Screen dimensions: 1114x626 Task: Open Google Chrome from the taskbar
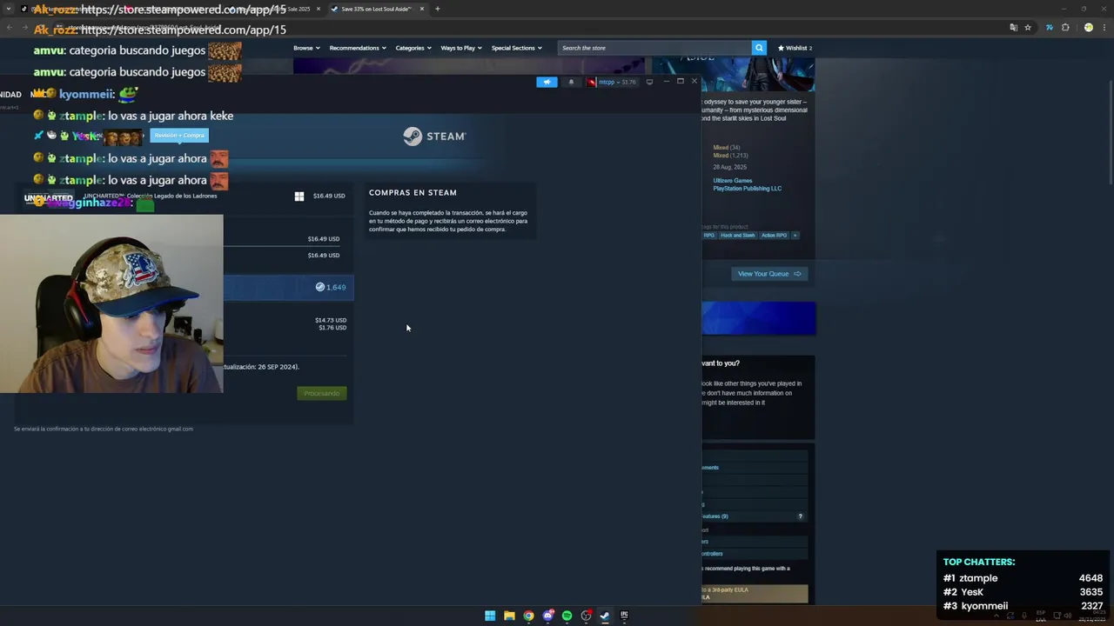point(528,616)
